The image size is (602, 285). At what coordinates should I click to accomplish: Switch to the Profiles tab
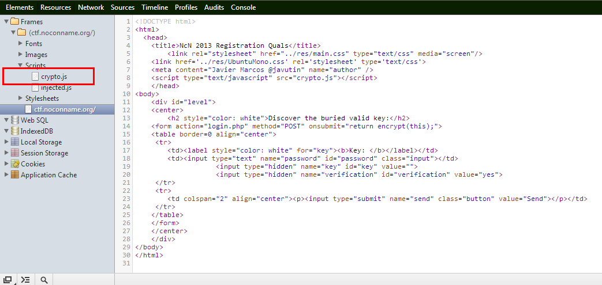click(186, 7)
